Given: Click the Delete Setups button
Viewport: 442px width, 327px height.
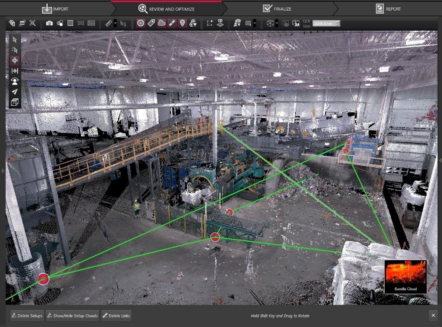Looking at the screenshot, I should click(27, 316).
